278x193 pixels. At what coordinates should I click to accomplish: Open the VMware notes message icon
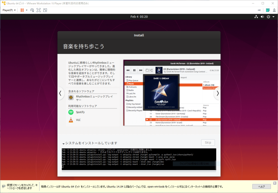[268, 10]
